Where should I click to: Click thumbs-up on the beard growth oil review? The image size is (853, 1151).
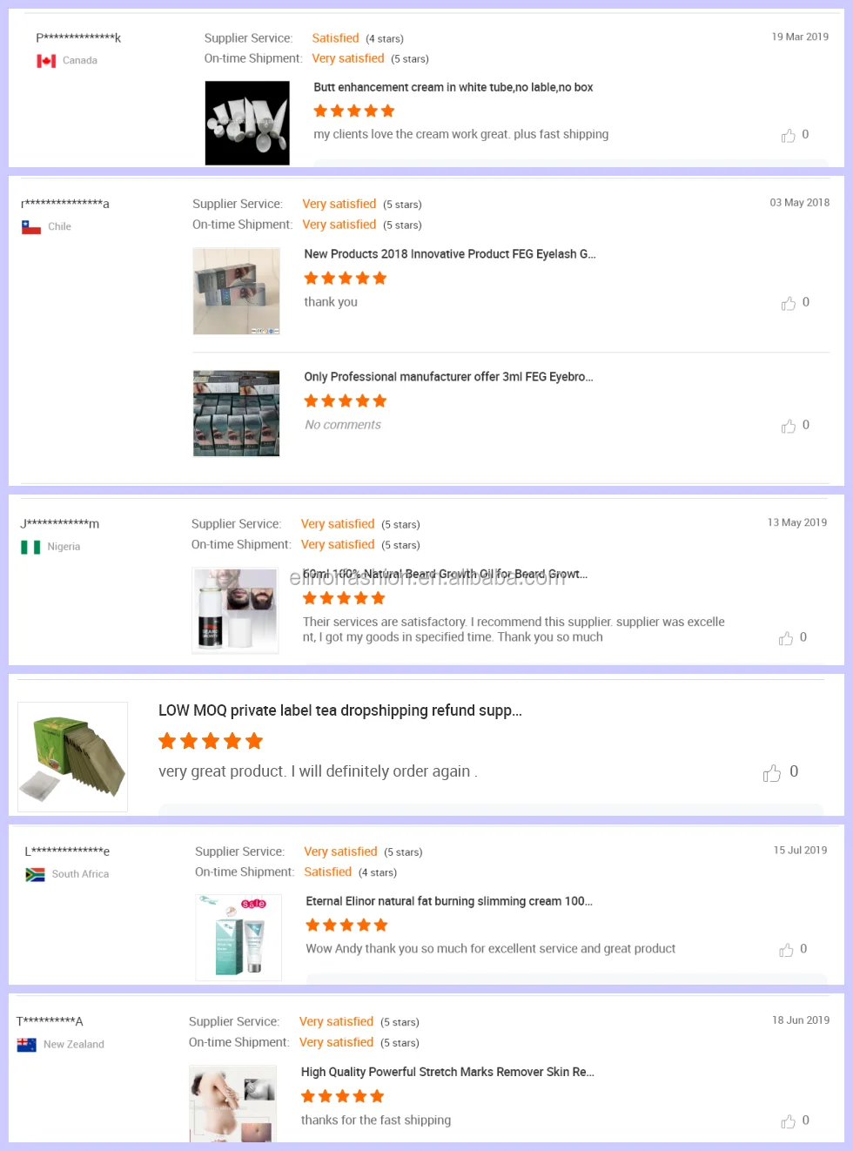(786, 638)
